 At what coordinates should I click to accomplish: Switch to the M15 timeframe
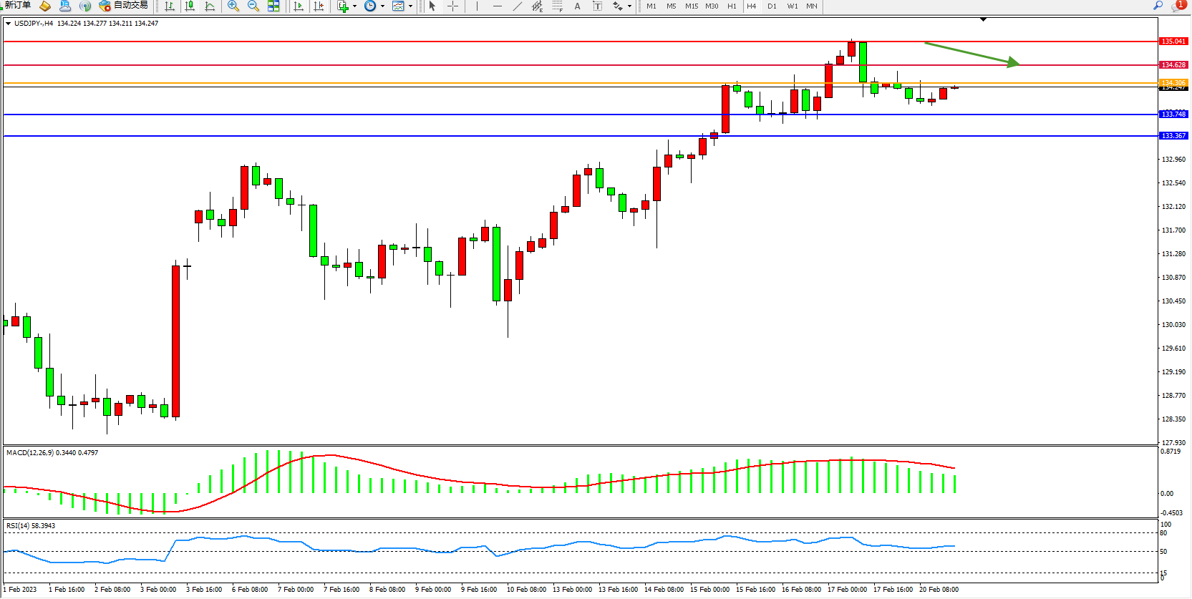tap(691, 6)
